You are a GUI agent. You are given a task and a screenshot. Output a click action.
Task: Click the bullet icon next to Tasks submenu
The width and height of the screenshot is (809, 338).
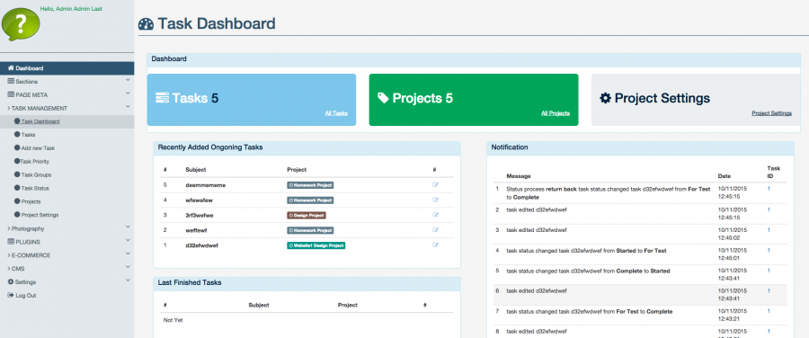pyautogui.click(x=17, y=135)
